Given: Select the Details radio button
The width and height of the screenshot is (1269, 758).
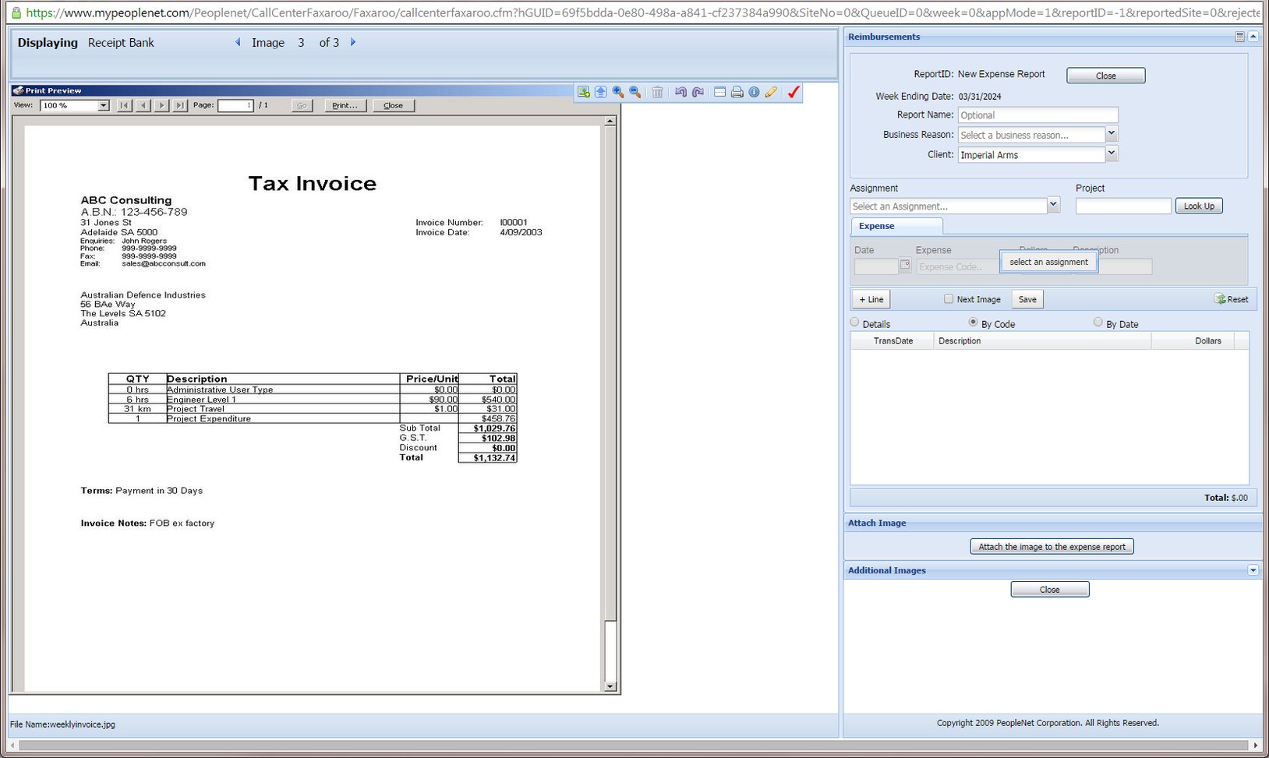Looking at the screenshot, I should point(854,322).
